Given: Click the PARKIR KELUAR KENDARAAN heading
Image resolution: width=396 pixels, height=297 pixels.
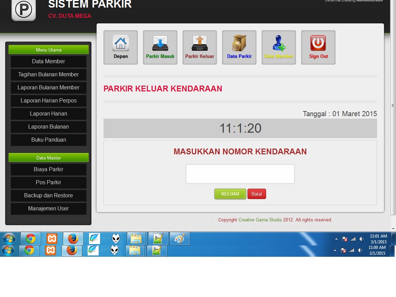Looking at the screenshot, I should (163, 89).
